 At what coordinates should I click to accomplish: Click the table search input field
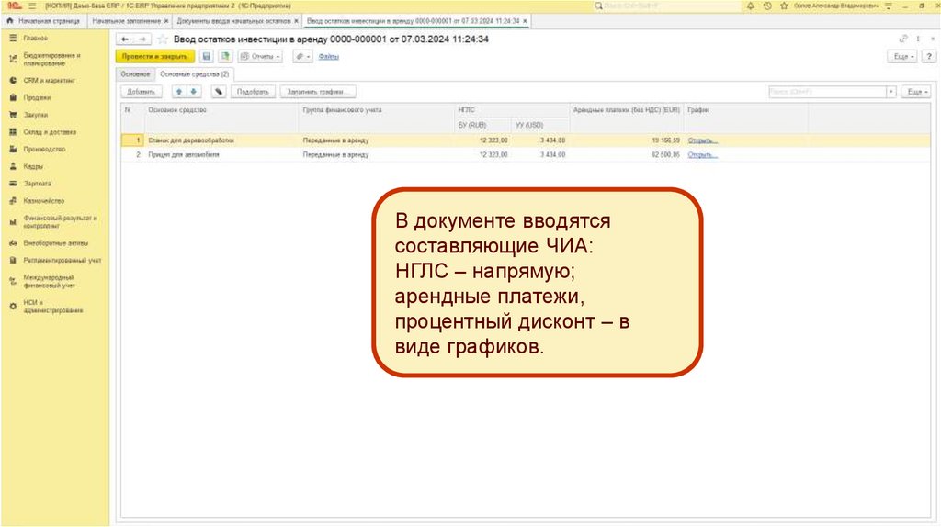(x=825, y=92)
